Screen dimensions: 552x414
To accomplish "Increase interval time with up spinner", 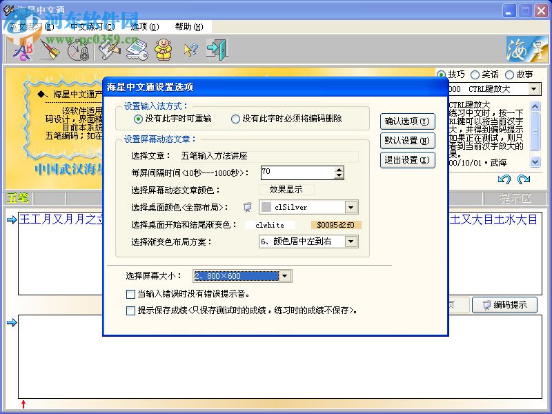I will [339, 170].
